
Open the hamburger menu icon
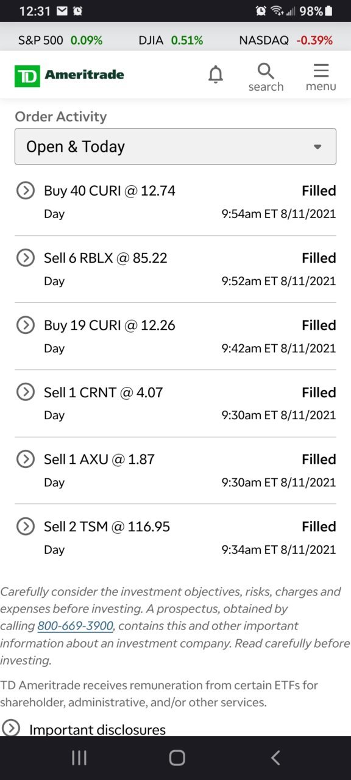[x=321, y=77]
